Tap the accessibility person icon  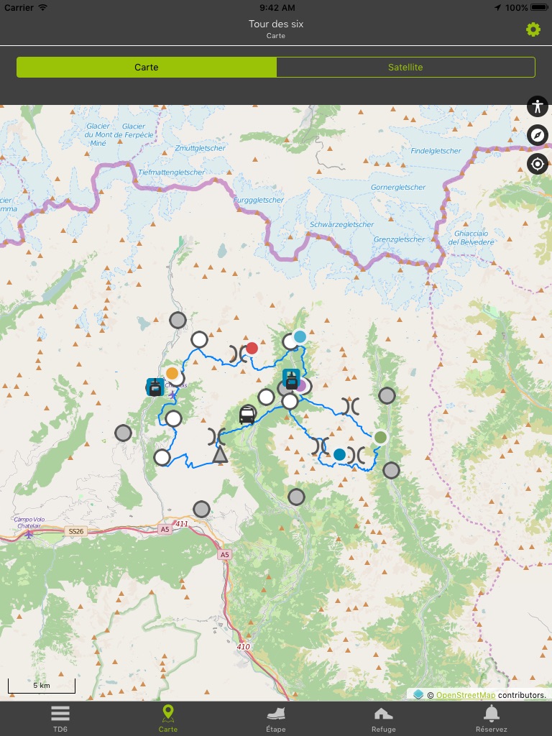point(538,106)
